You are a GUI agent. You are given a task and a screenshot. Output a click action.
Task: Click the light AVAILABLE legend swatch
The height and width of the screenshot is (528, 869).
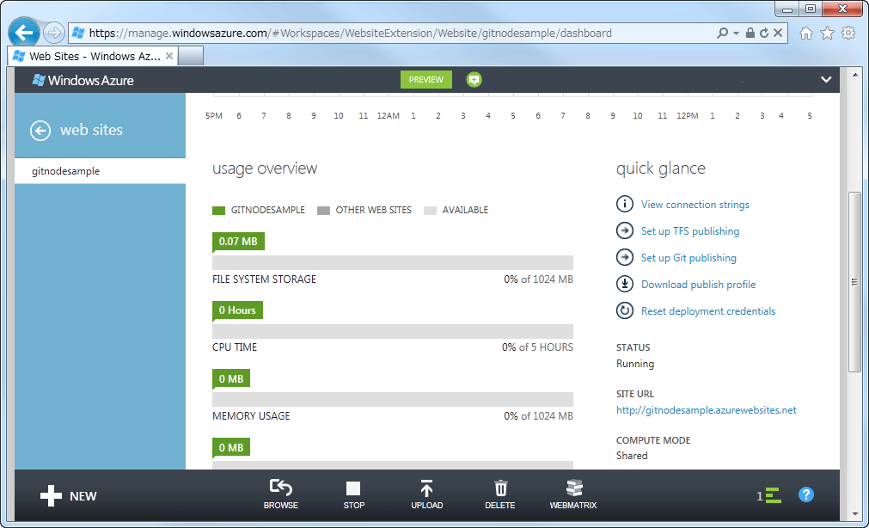tap(430, 210)
